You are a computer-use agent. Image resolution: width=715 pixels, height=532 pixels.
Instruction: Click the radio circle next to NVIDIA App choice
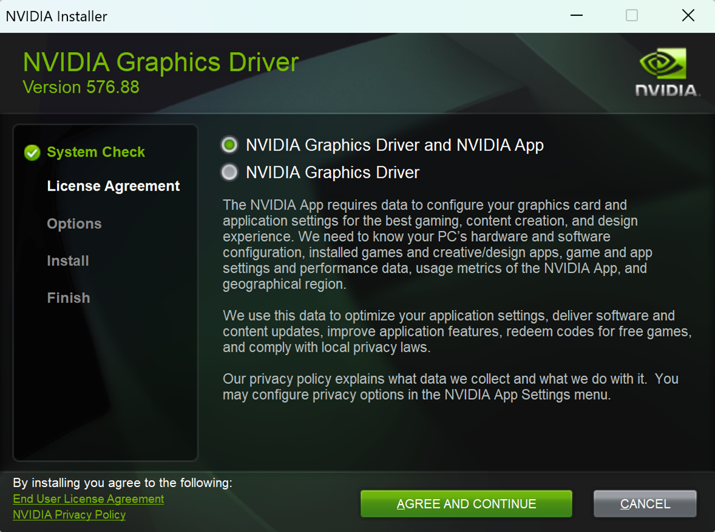[x=229, y=145]
